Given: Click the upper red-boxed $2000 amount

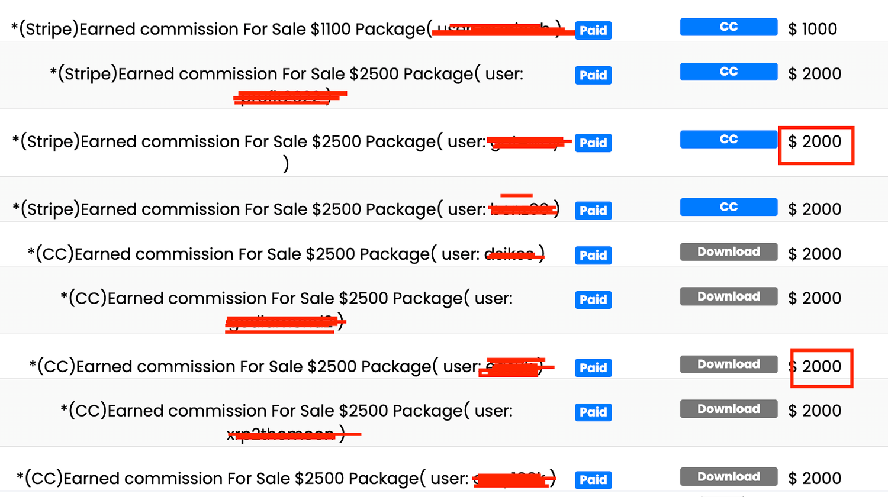Looking at the screenshot, I should [x=815, y=141].
